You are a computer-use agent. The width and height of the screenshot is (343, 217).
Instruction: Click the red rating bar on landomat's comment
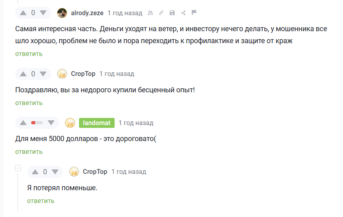tap(37, 123)
